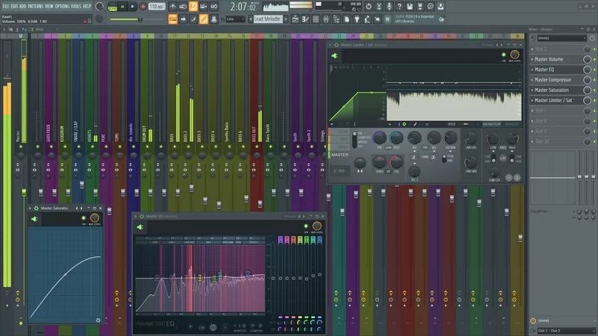Click the Lead Melodie pattern selector
The image size is (598, 336).
click(x=267, y=19)
